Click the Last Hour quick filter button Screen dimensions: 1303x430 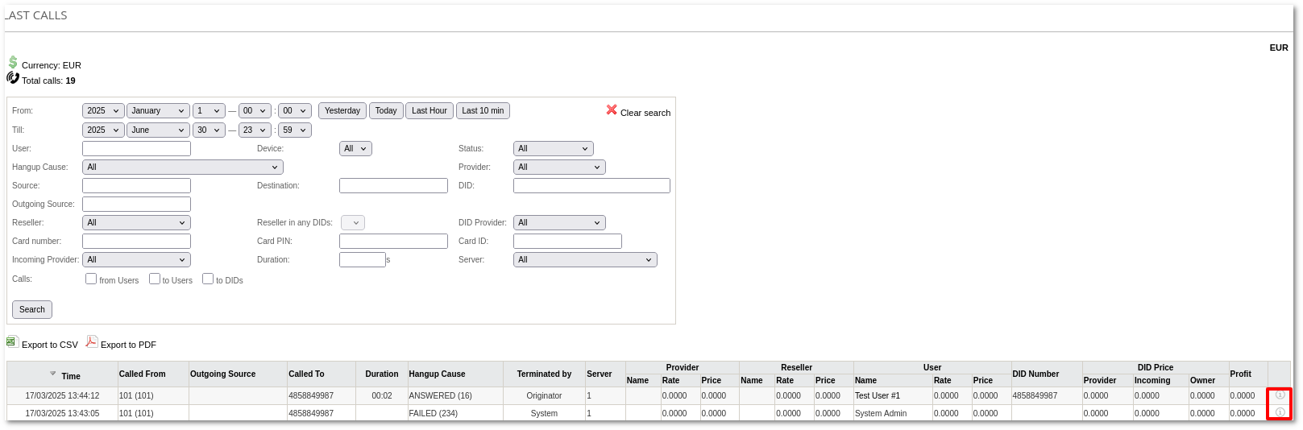pos(429,111)
